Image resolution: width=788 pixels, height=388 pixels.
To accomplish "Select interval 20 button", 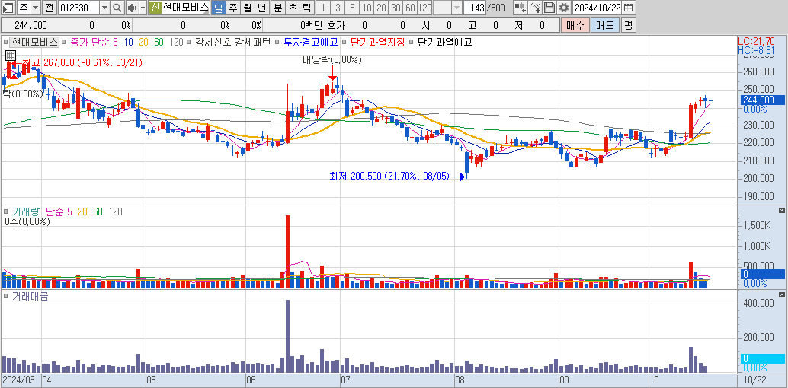I will click(x=382, y=8).
